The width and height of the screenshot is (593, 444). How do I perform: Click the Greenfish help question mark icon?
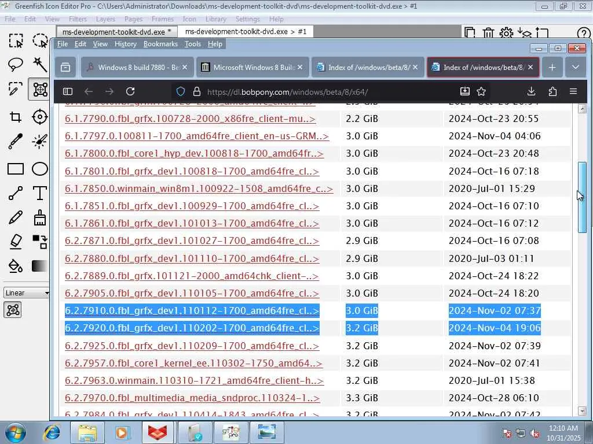point(584,33)
